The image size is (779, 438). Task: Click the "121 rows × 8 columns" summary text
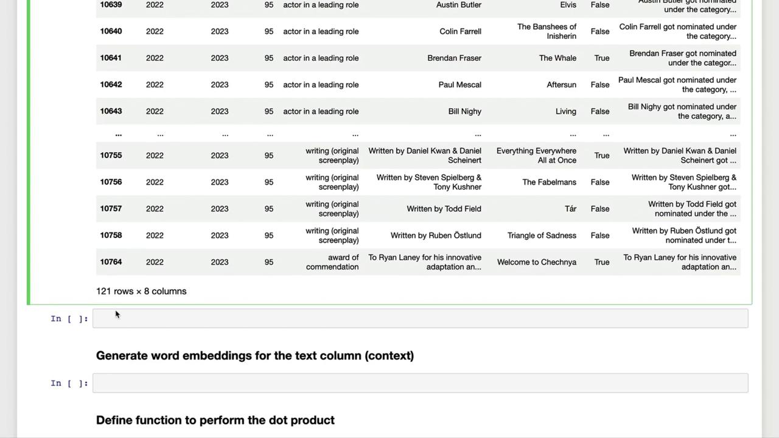pos(141,291)
